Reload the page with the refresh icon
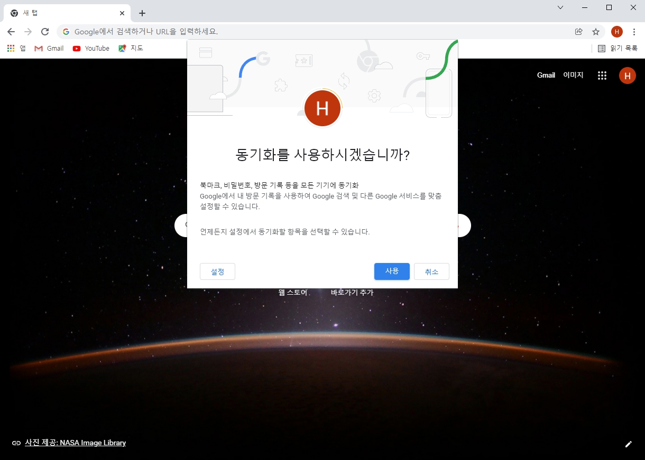The height and width of the screenshot is (460, 645). (x=45, y=32)
